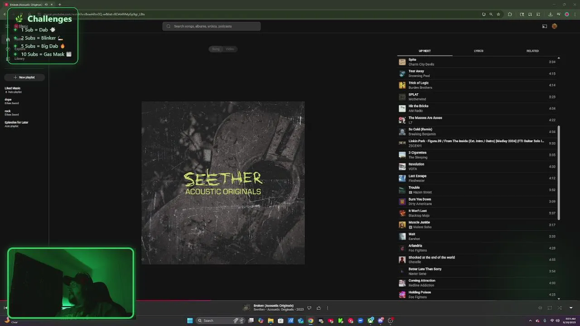Click the Chrome icon in the taskbar
The width and height of the screenshot is (580, 326).
coord(310,321)
